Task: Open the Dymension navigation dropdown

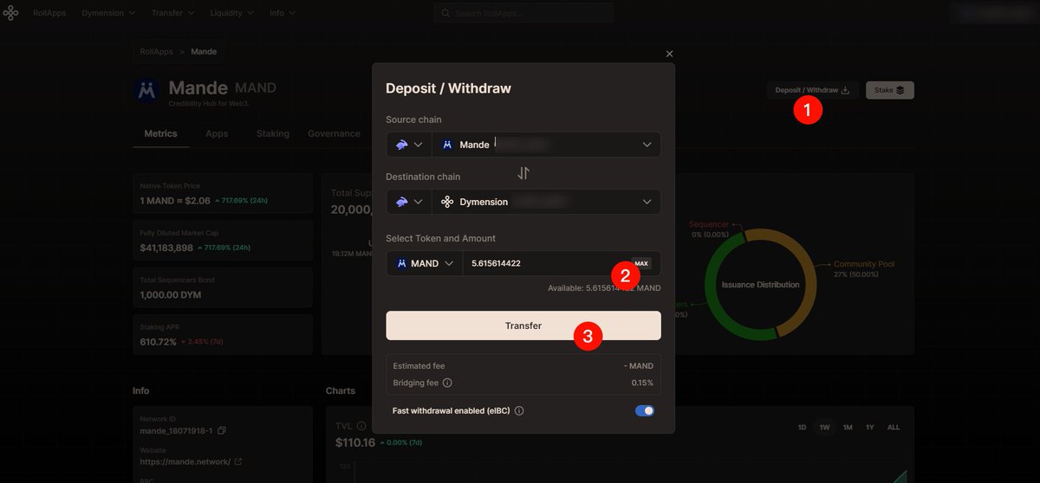Action: (x=109, y=14)
